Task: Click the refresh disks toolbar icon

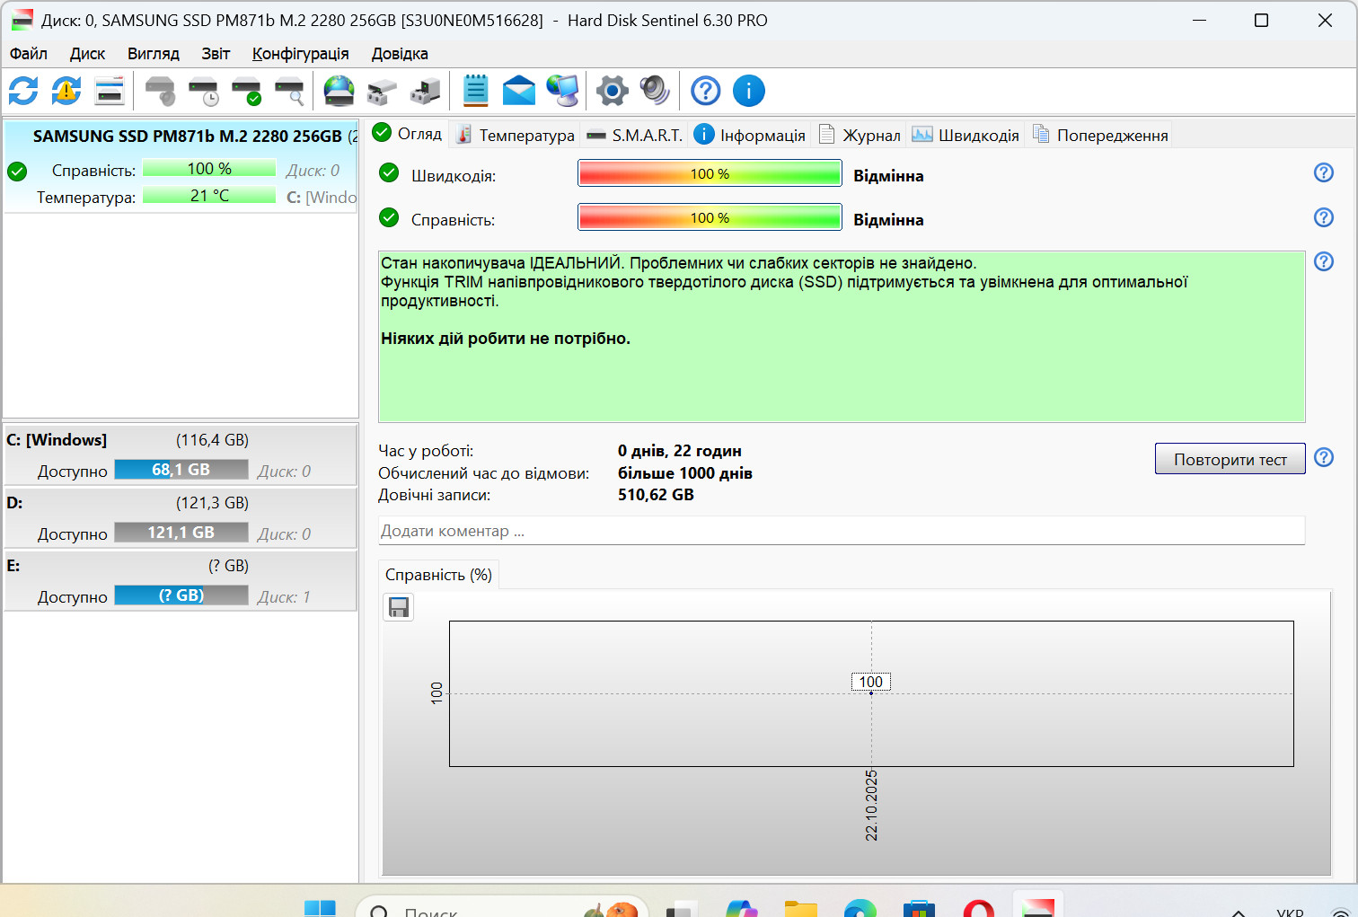Action: (x=23, y=91)
